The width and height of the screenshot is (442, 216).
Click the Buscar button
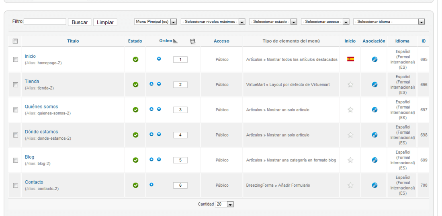point(80,22)
